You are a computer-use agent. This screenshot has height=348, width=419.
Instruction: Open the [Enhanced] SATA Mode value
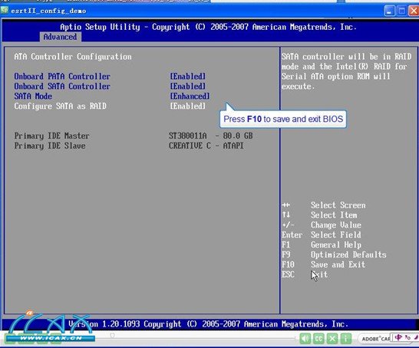pos(190,96)
